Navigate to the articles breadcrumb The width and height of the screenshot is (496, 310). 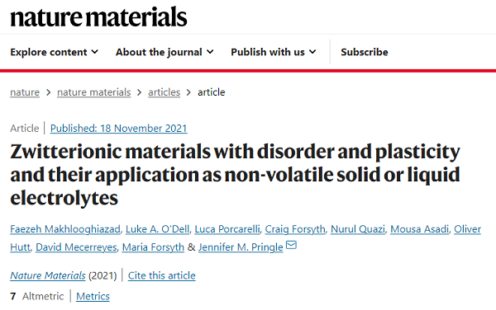(165, 92)
